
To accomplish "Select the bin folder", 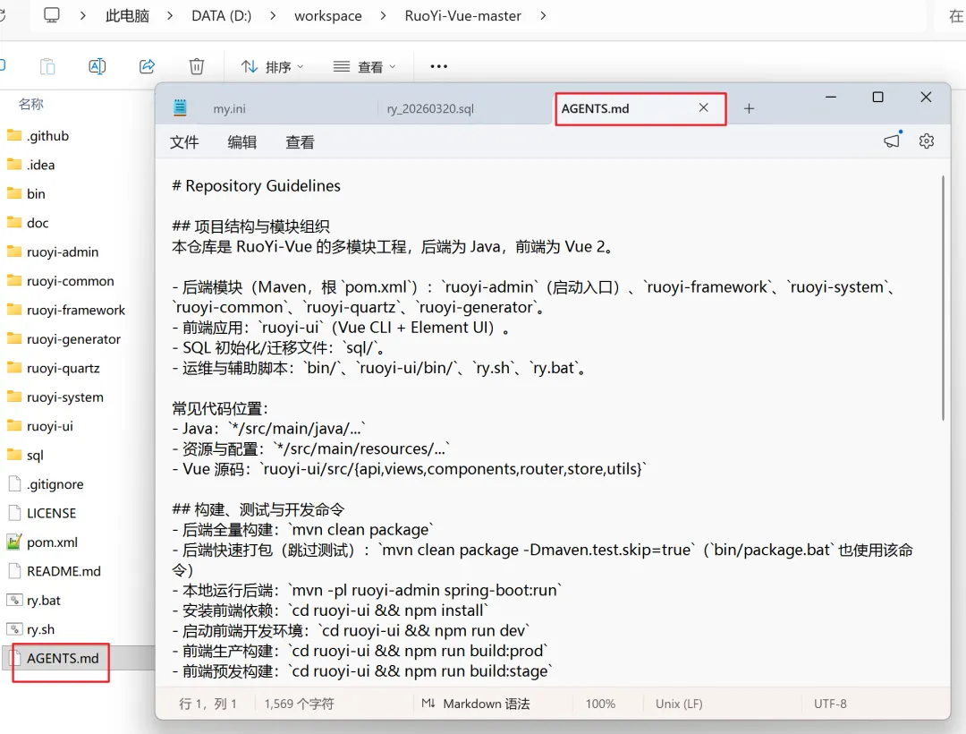I will click(26, 193).
